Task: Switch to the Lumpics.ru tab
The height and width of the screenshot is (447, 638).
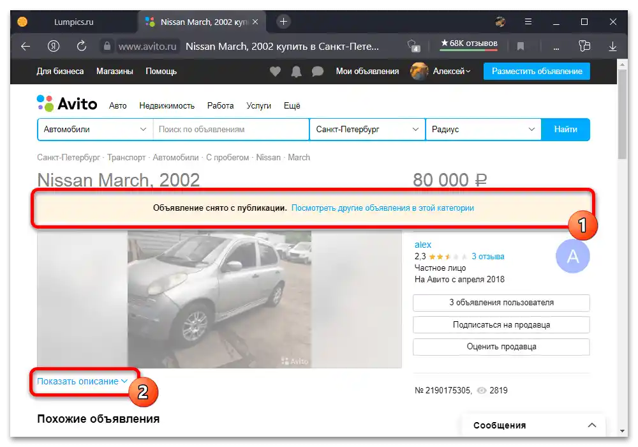Action: pyautogui.click(x=73, y=22)
